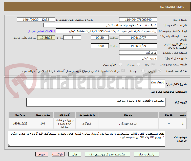The image size is (191, 161).
Task: Click the چاپ print button
Action: (75, 154)
